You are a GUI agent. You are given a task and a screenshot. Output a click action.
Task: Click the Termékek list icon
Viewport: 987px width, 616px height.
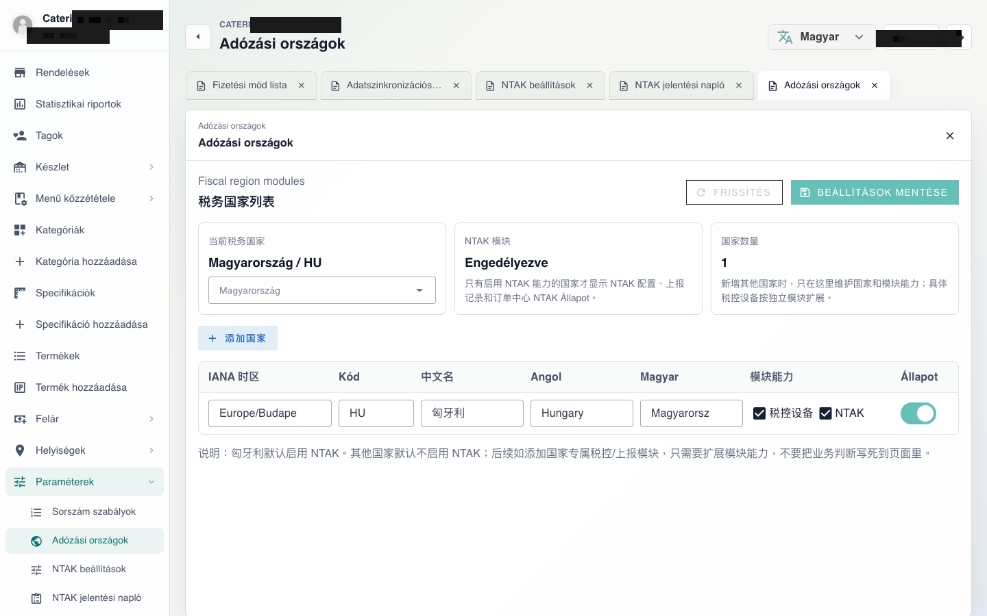20,356
